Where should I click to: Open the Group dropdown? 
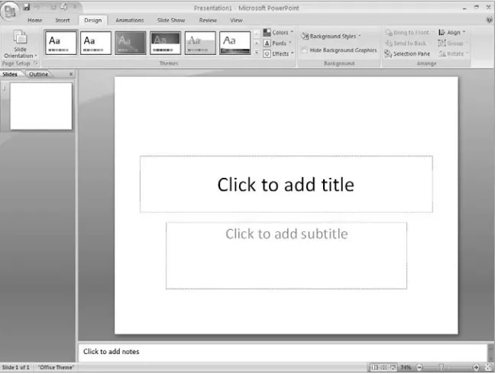tap(453, 44)
